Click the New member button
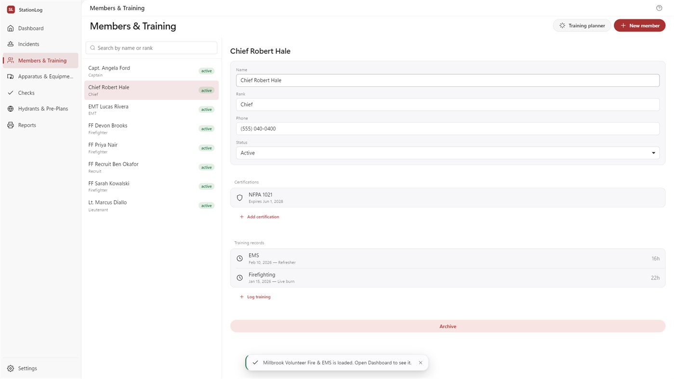The image size is (674, 379). coord(639,26)
